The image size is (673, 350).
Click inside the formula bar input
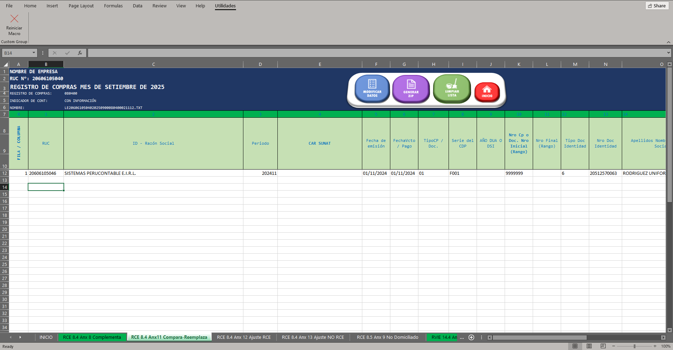pyautogui.click(x=377, y=53)
